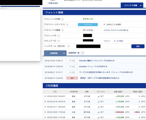Open help icon for ウォレットの状態
Viewport: 146px width, 120px height.
coord(63,19)
